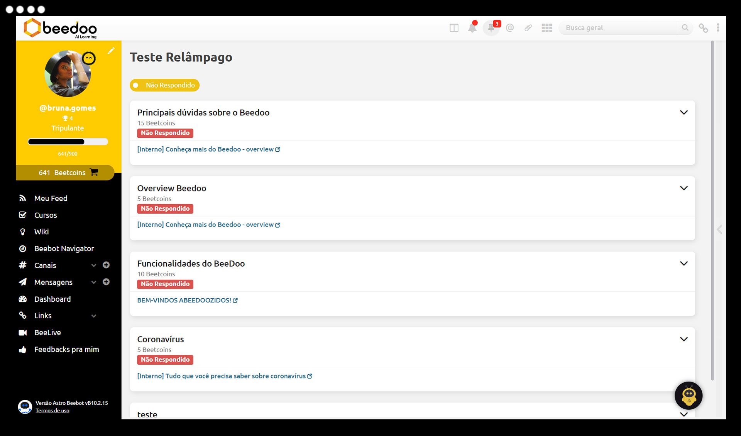The image size is (741, 436).
Task: Click the Dashboard gauge icon
Action: [23, 299]
